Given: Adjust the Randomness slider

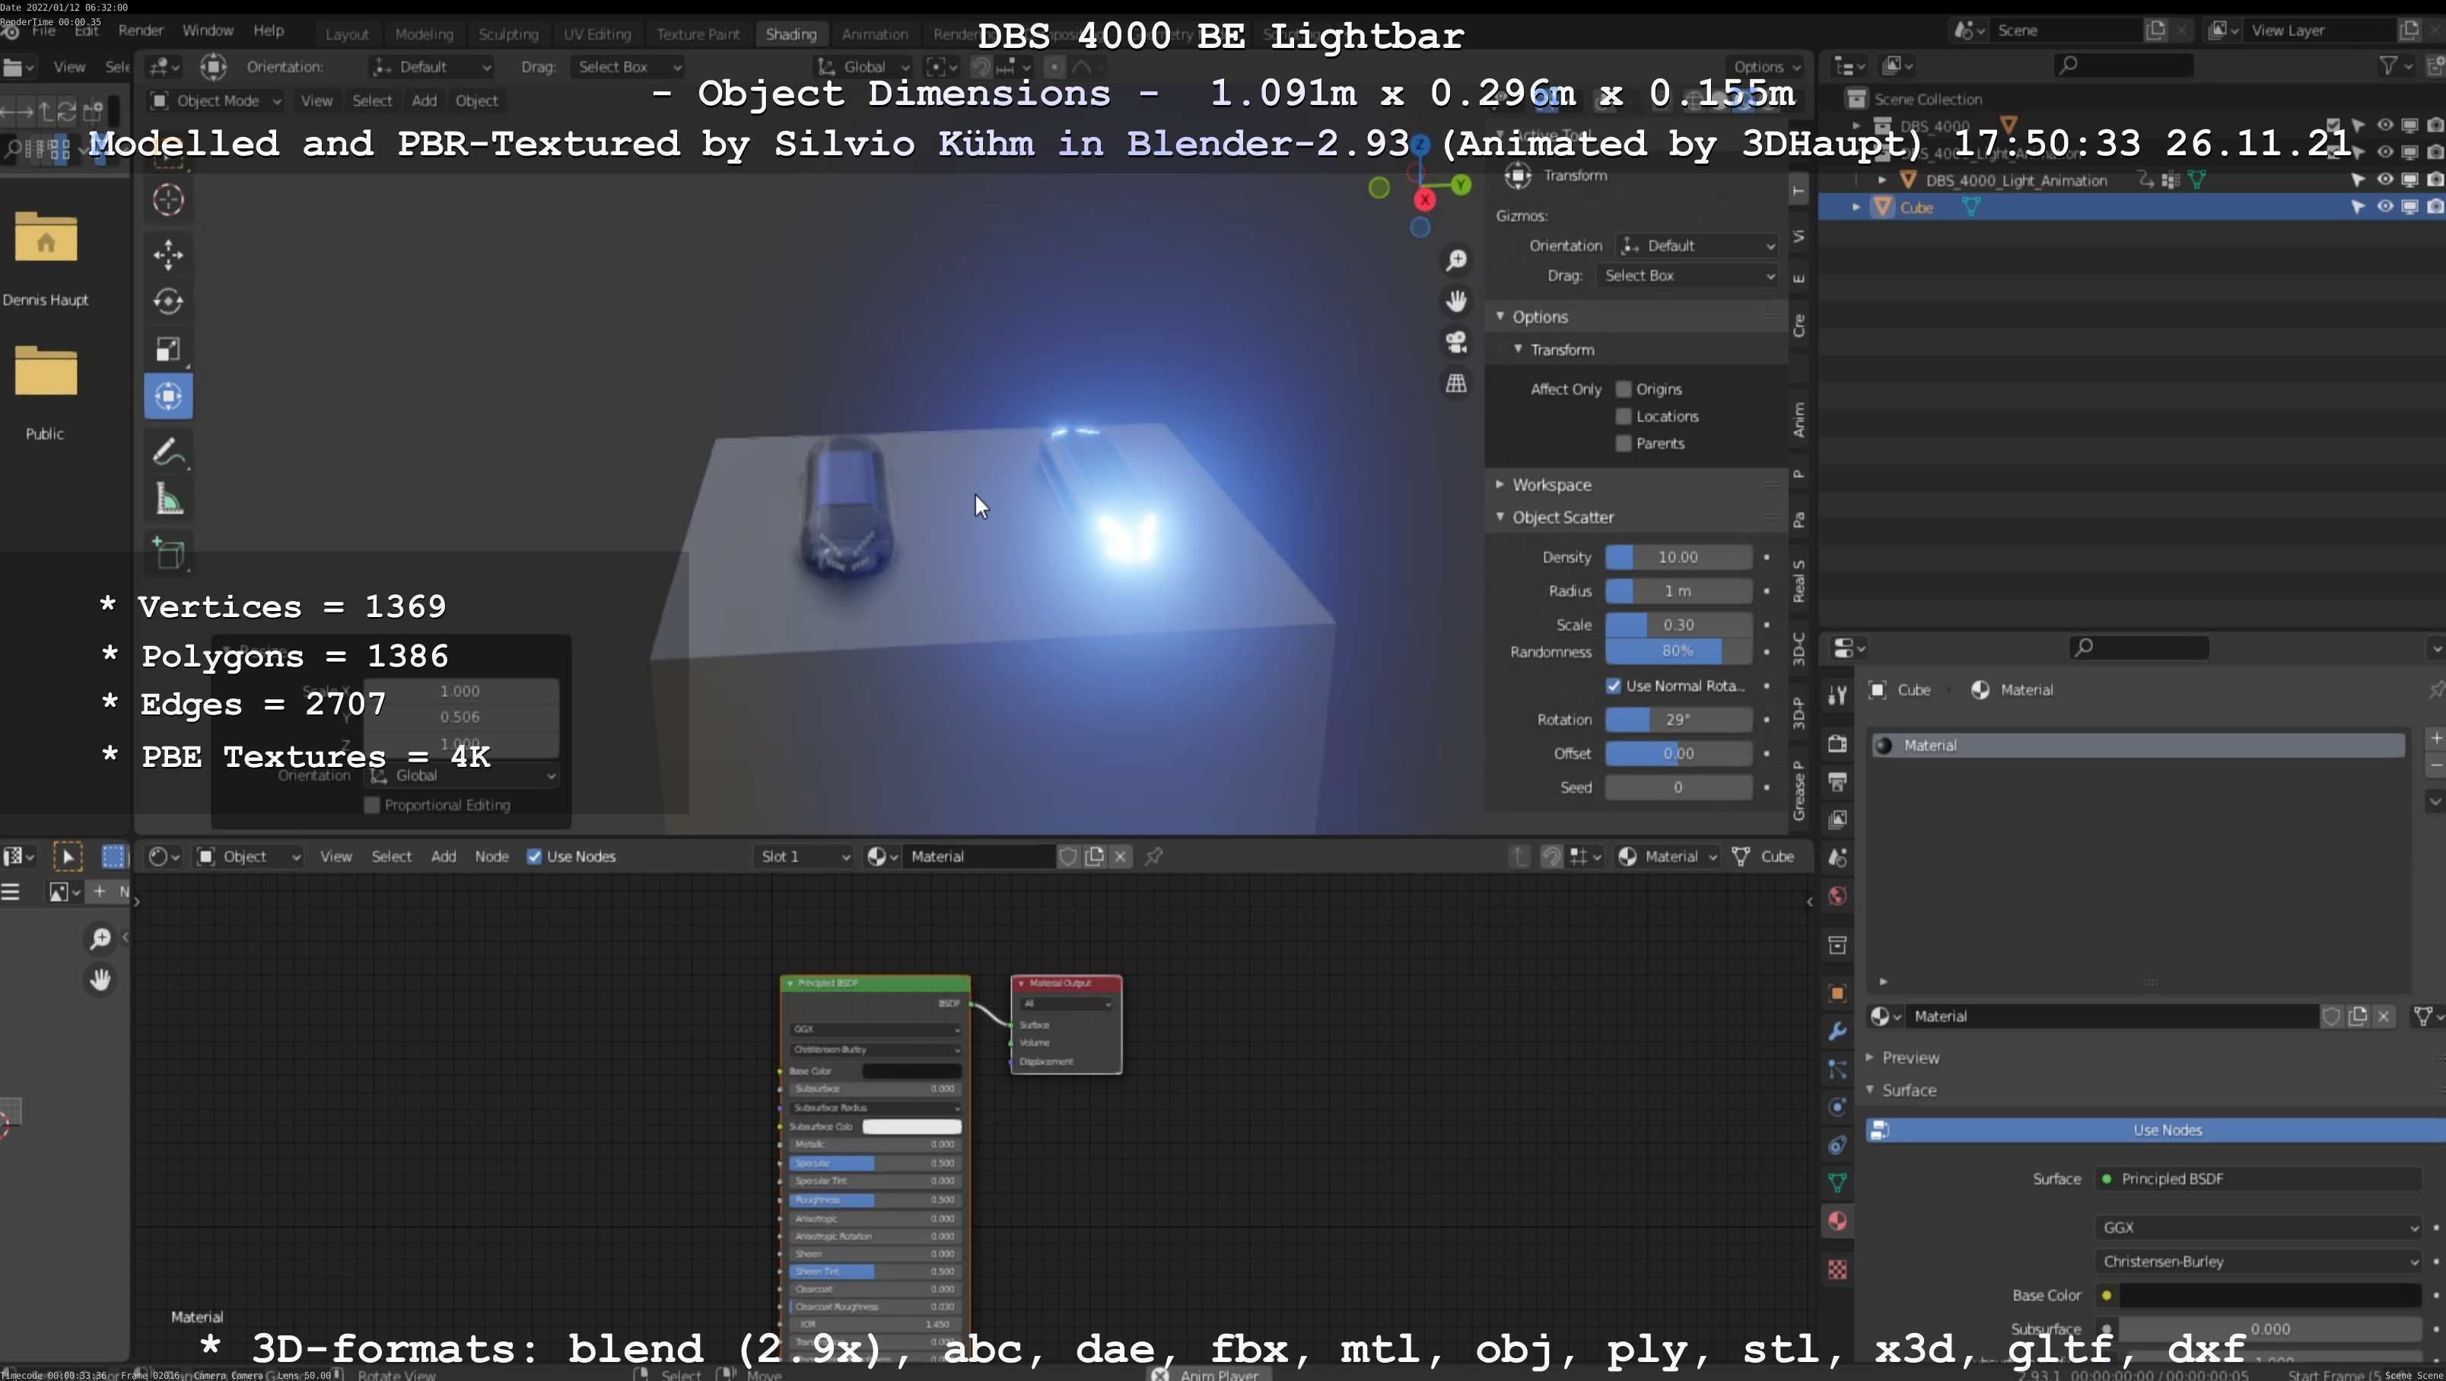Looking at the screenshot, I should pyautogui.click(x=1678, y=651).
